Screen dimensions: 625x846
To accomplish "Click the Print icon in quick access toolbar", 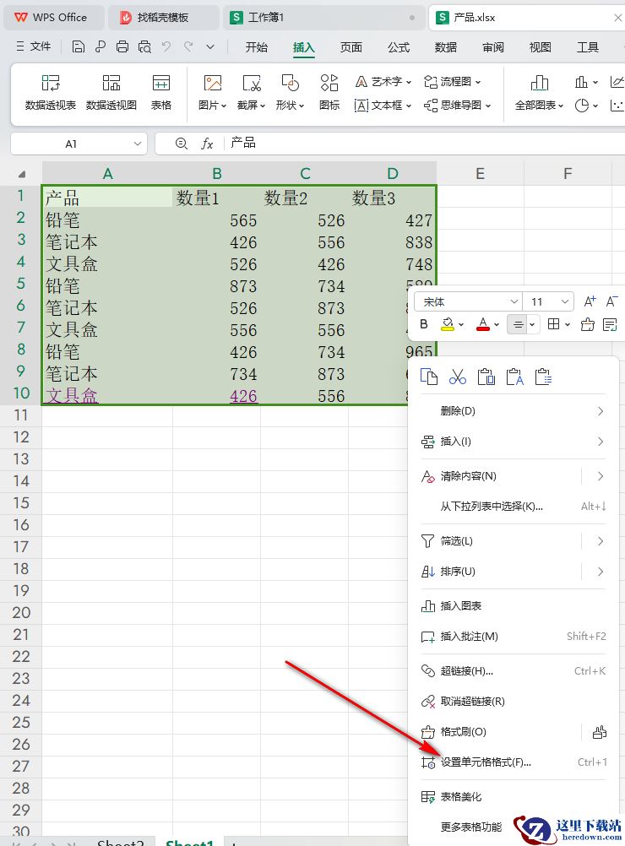I will click(122, 47).
